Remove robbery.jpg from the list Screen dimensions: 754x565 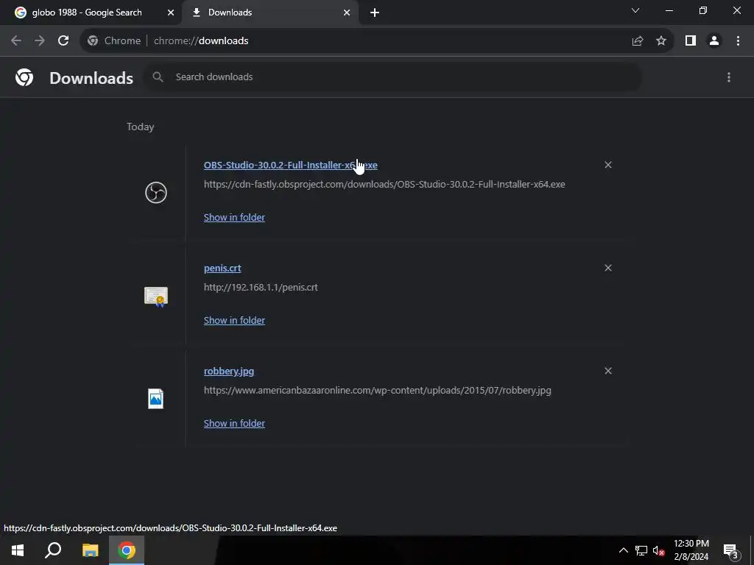tap(608, 371)
